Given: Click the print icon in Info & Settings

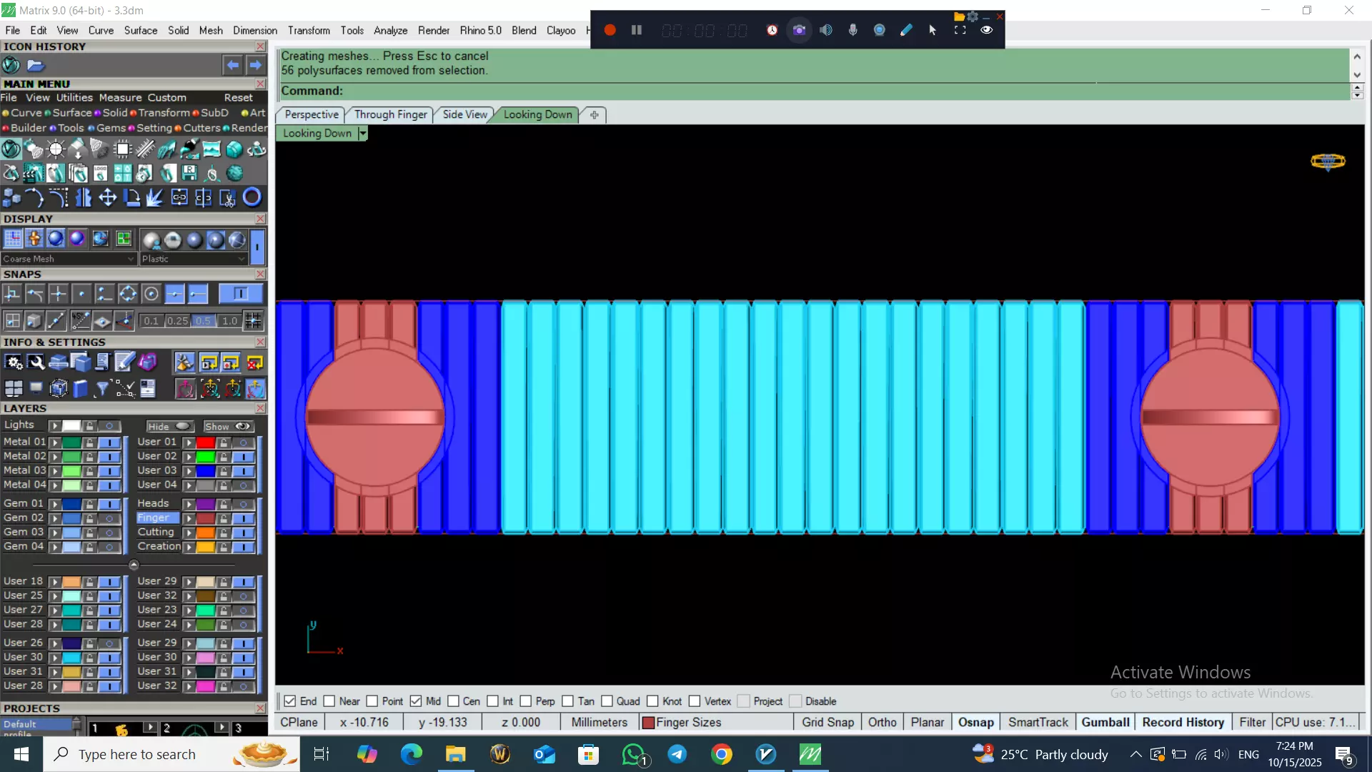Looking at the screenshot, I should tap(58, 363).
